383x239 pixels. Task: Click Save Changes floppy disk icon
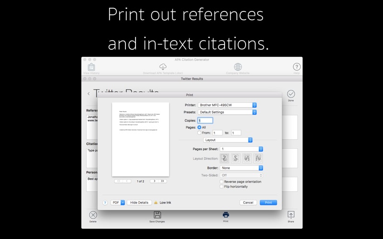pyautogui.click(x=157, y=215)
